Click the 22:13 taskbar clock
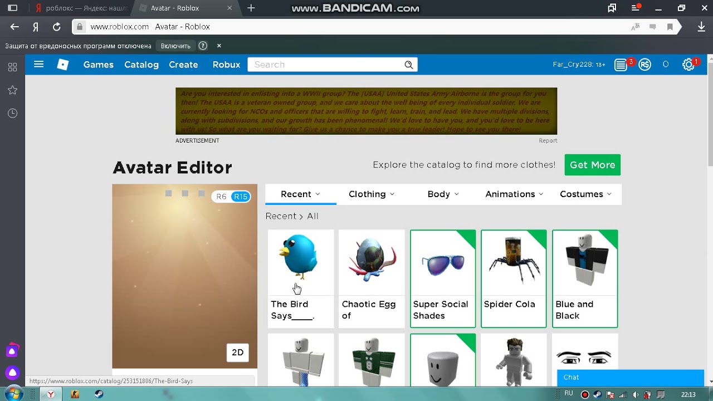 click(x=688, y=394)
